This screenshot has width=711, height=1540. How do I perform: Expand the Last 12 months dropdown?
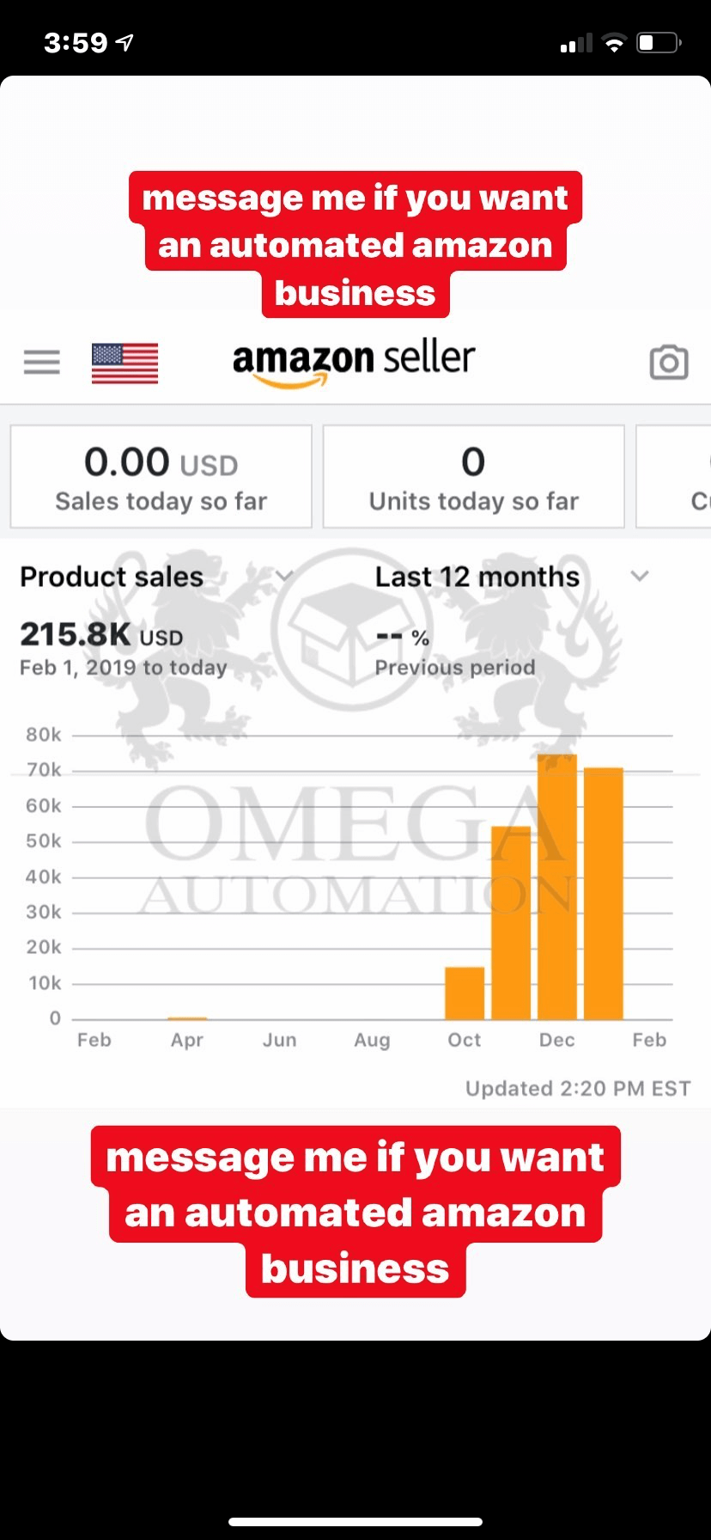639,576
